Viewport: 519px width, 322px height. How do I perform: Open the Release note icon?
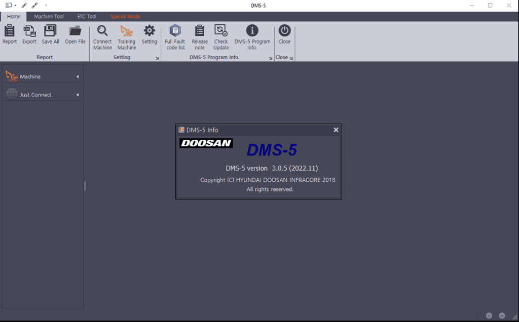pyautogui.click(x=200, y=31)
